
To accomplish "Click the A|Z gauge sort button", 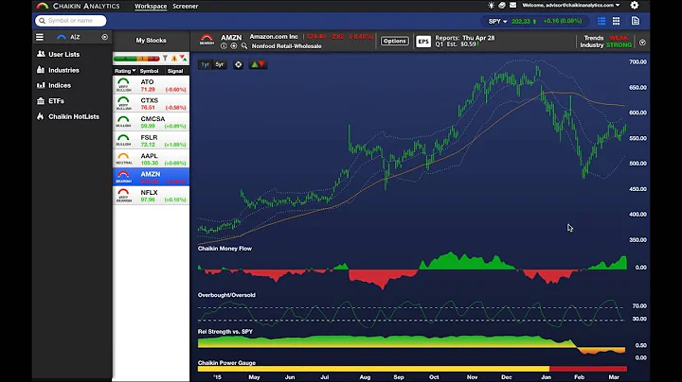I will pyautogui.click(x=69, y=37).
